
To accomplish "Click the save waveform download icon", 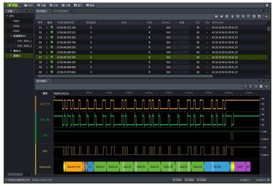I will (261, 86).
